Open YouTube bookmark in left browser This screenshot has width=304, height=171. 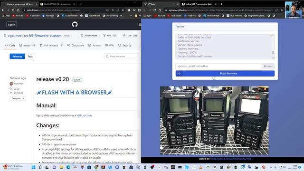pos(18,16)
